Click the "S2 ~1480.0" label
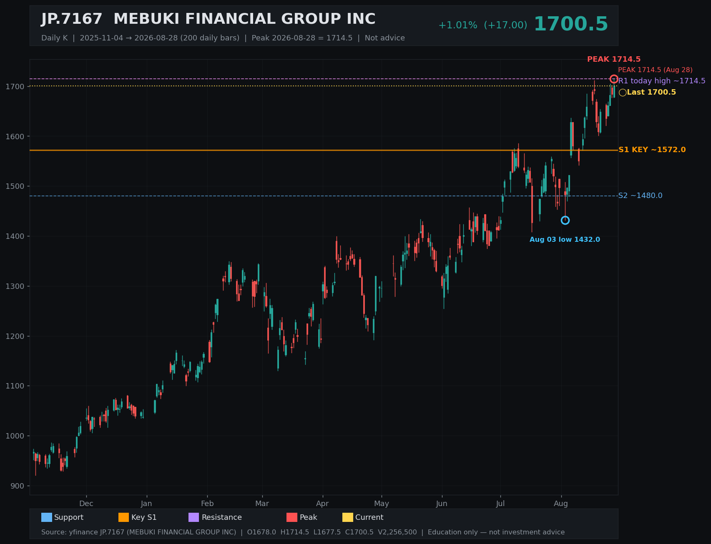 pos(640,196)
